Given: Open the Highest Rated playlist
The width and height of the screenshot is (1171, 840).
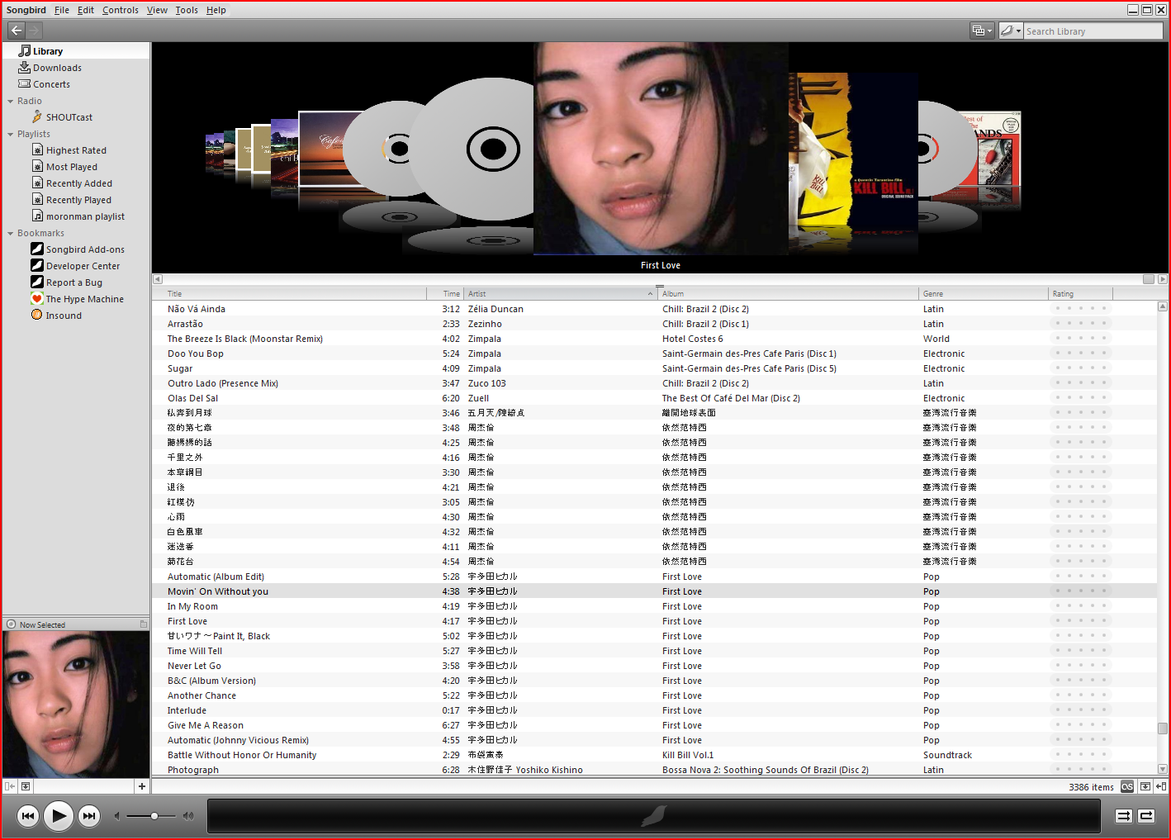Looking at the screenshot, I should [x=76, y=150].
